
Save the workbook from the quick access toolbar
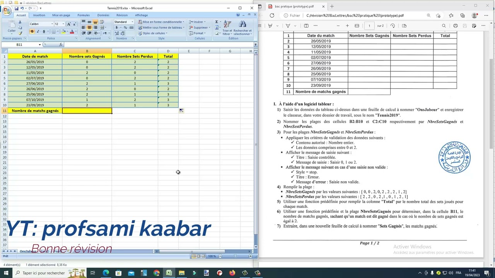pos(16,8)
